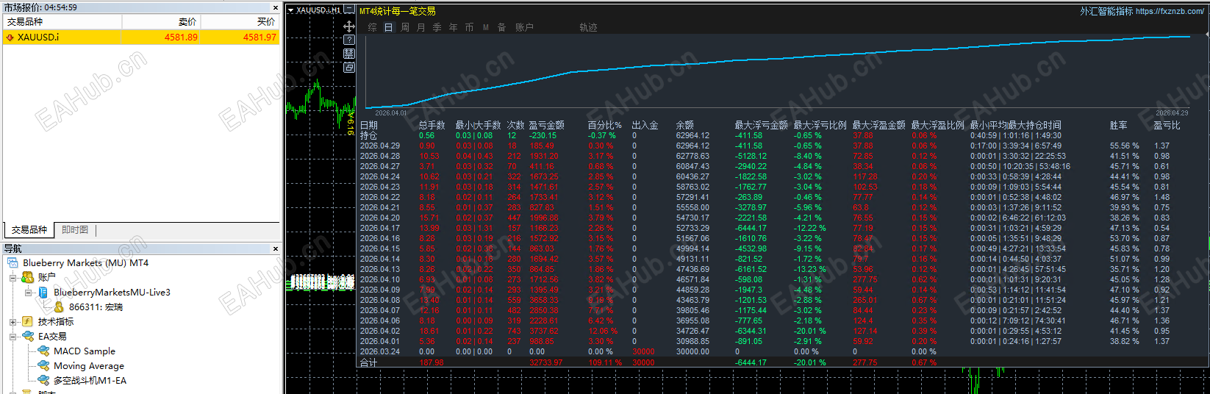
Task: Select the 866311: 宏瑞 account item
Action: pyautogui.click(x=96, y=307)
